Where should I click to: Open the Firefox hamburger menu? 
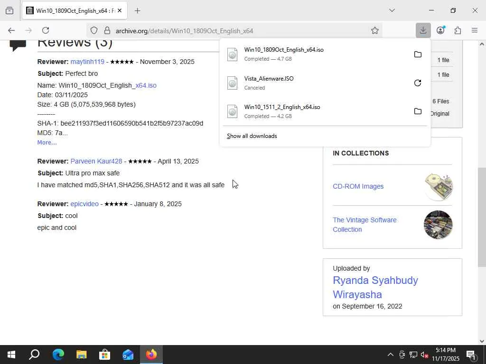click(475, 30)
